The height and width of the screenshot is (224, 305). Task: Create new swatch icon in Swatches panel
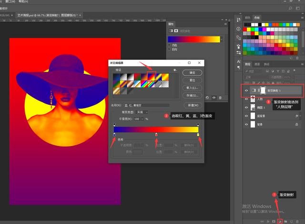click(x=291, y=58)
